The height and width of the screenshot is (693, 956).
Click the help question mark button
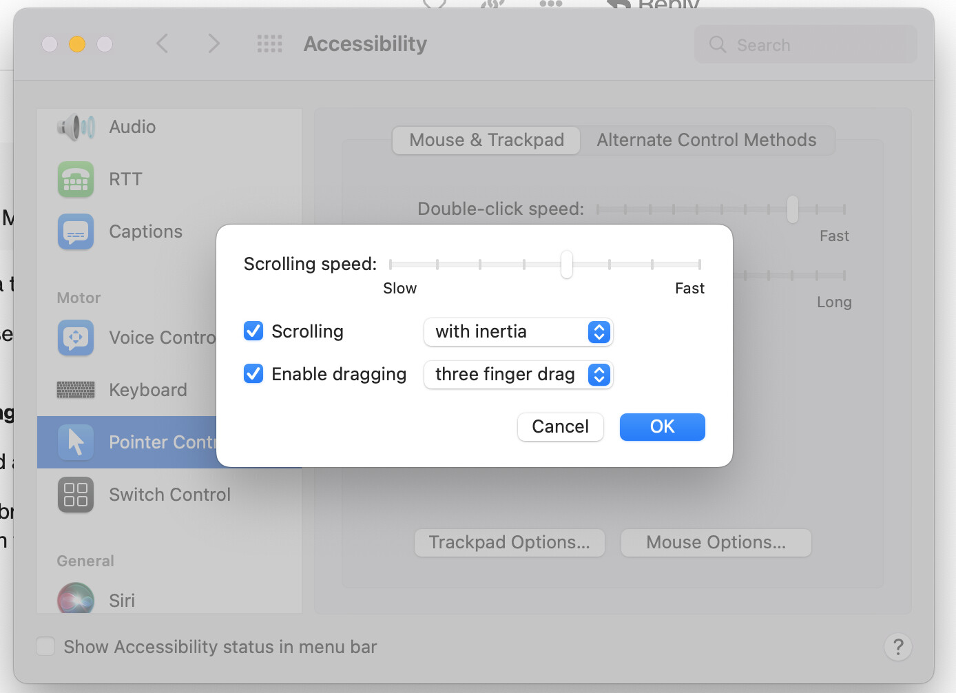897,647
